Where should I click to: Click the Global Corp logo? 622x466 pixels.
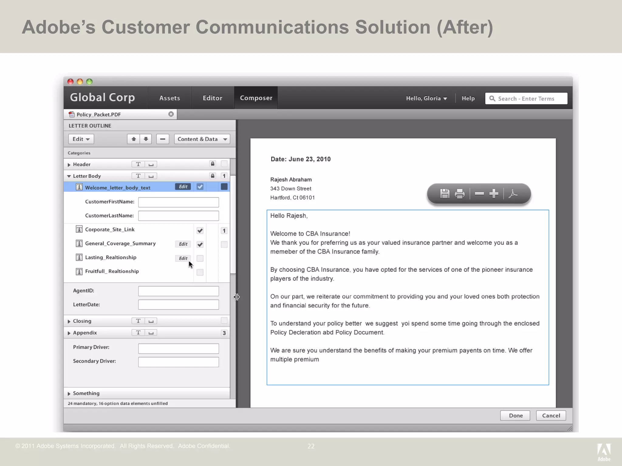[x=102, y=97]
